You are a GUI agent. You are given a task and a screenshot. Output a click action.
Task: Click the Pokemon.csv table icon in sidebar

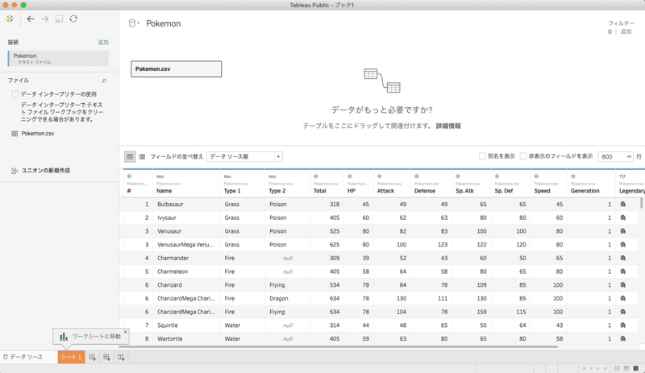pyautogui.click(x=15, y=134)
